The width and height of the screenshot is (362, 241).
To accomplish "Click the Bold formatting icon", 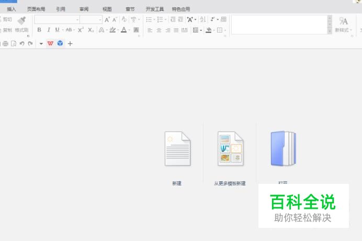I will tap(39, 30).
